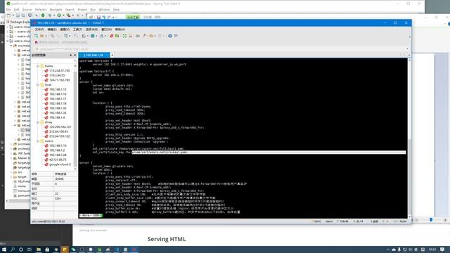Click the terminal vertical scrollbar
450x253 pixels.
click(x=409, y=138)
